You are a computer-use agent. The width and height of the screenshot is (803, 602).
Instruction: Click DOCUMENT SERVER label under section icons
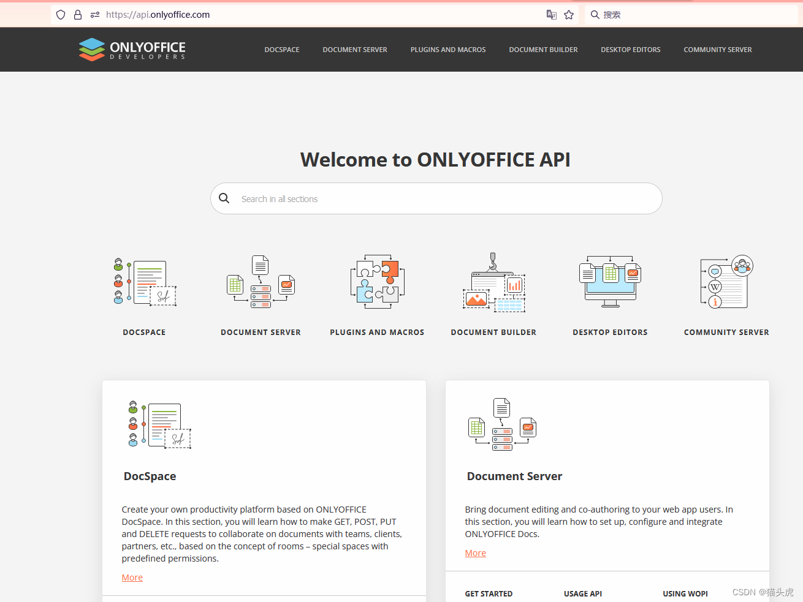coord(261,333)
